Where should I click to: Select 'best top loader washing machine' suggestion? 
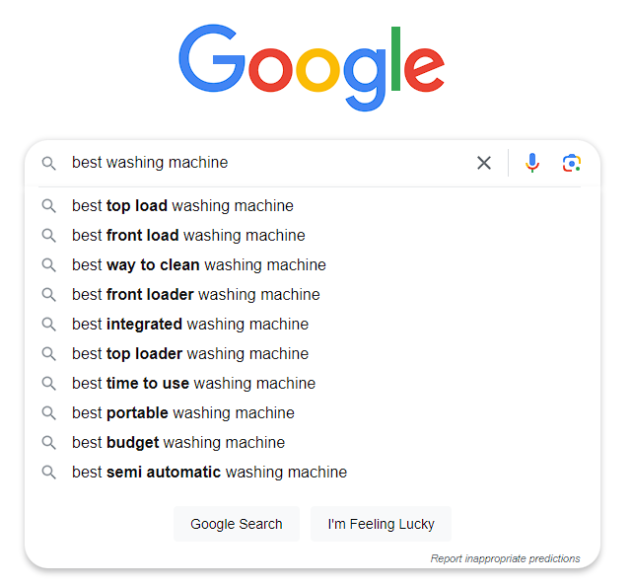click(x=189, y=354)
